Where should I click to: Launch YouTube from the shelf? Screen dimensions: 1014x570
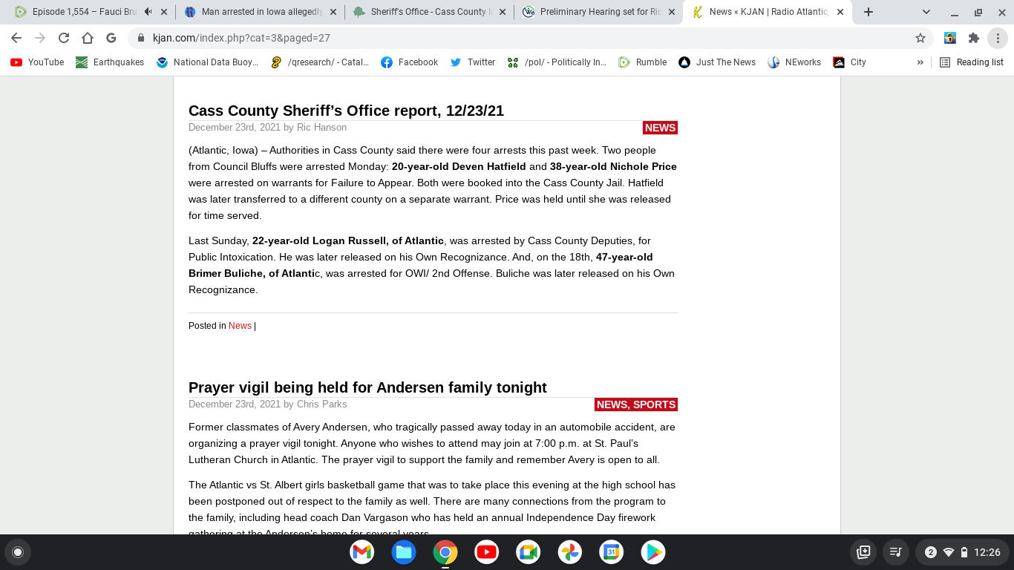pos(487,552)
